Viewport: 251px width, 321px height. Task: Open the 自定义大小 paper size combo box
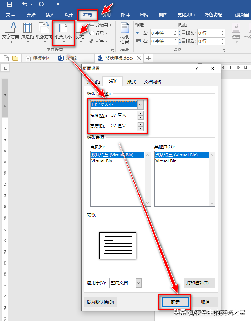click(x=117, y=105)
